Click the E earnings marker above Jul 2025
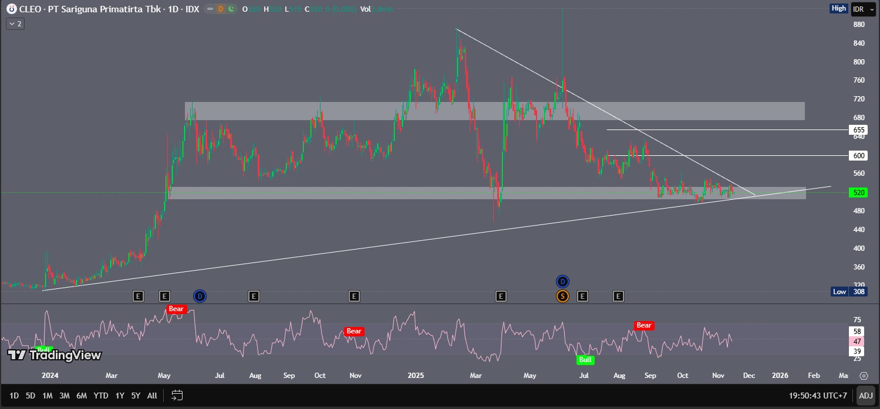 click(582, 296)
